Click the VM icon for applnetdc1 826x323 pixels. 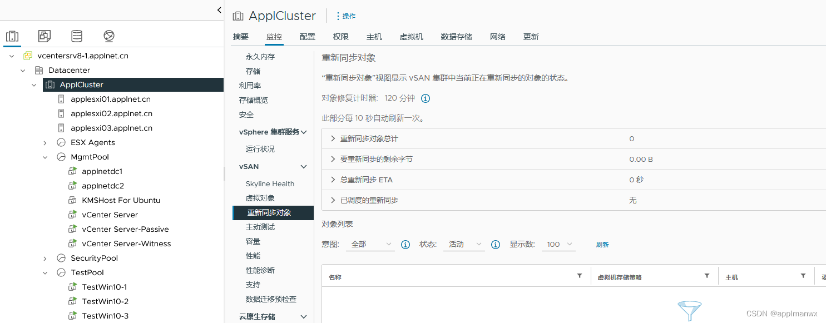click(x=72, y=171)
